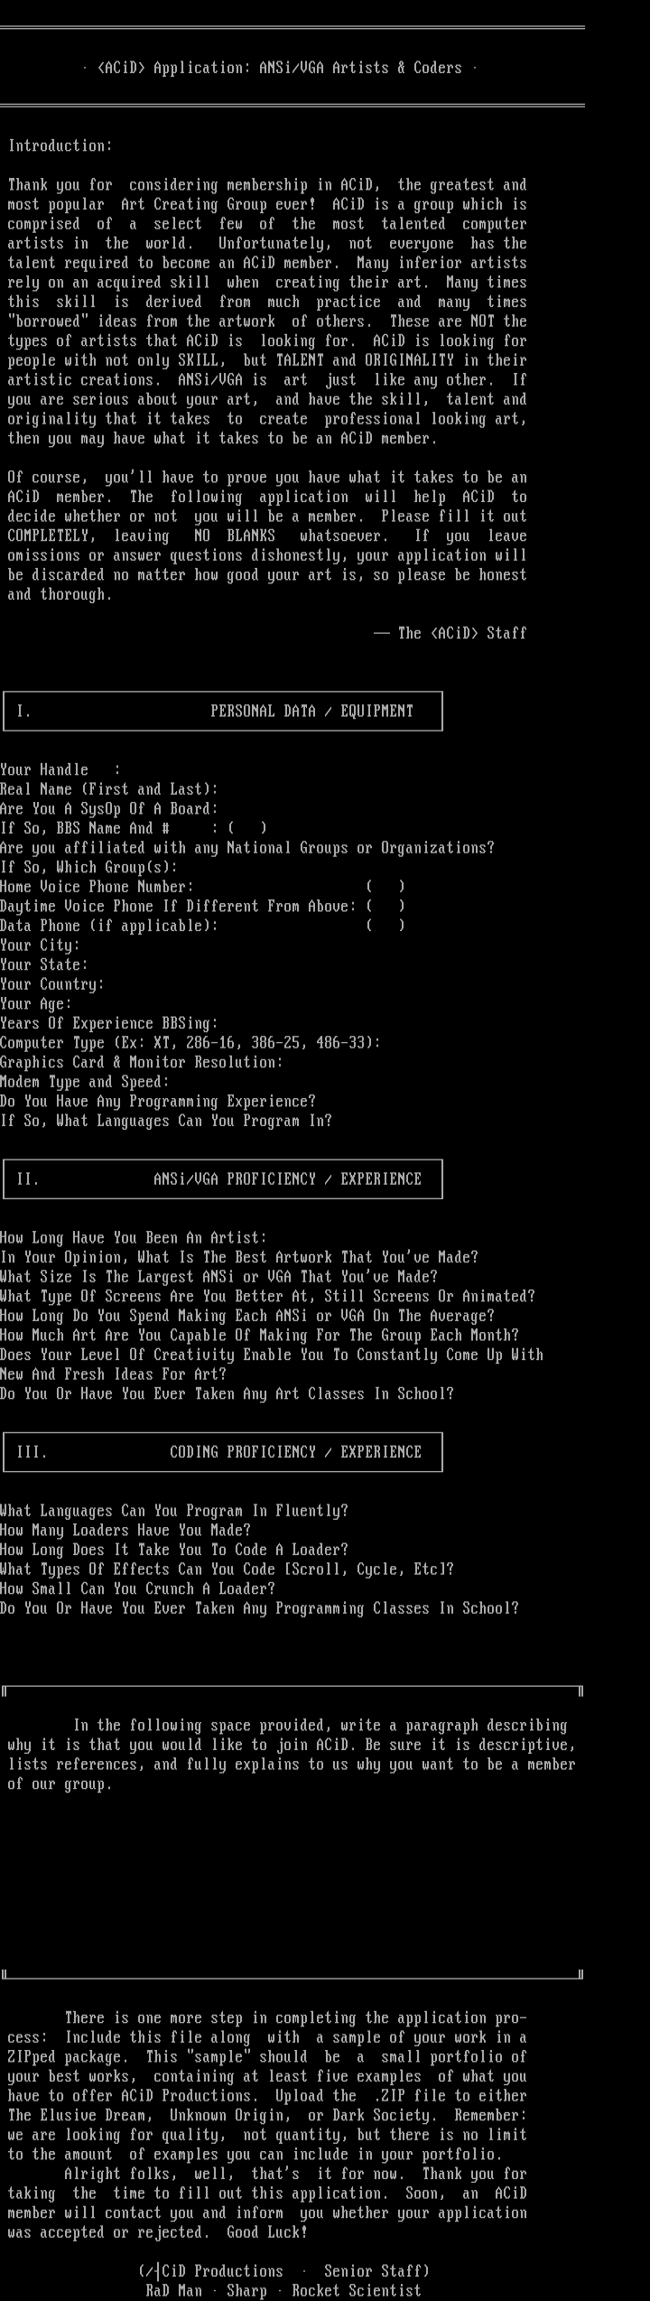Click the application title at the top
Screen dimensions: 650x2301
pyautogui.click(x=280, y=68)
